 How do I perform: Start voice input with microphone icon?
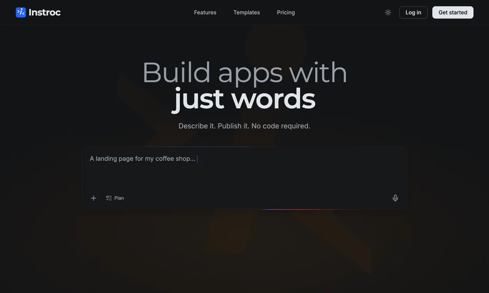[x=395, y=198]
